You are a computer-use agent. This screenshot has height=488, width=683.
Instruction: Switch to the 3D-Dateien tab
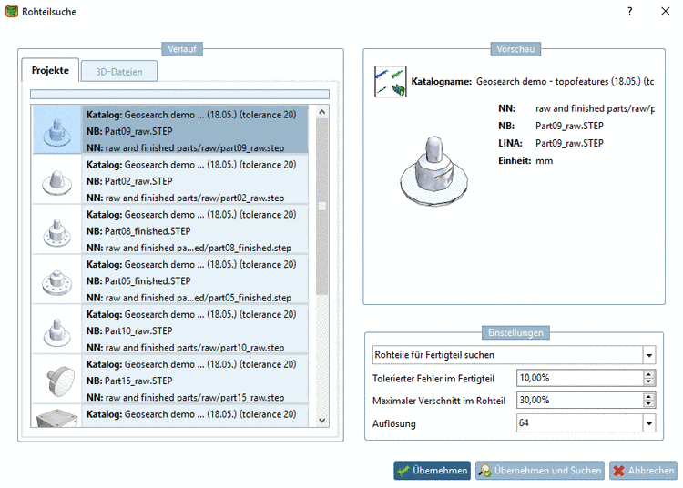coord(119,72)
